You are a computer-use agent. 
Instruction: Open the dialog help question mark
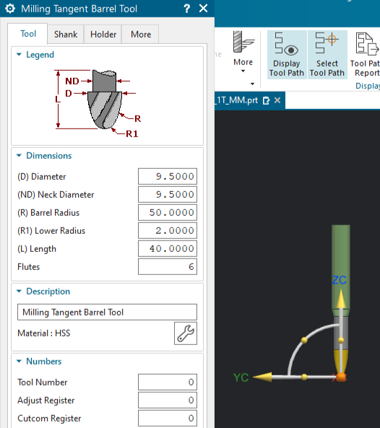point(187,9)
